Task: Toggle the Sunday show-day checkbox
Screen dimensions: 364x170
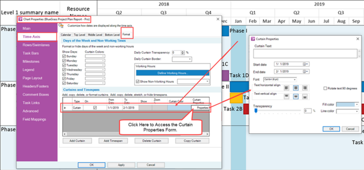Action: tap(64, 56)
